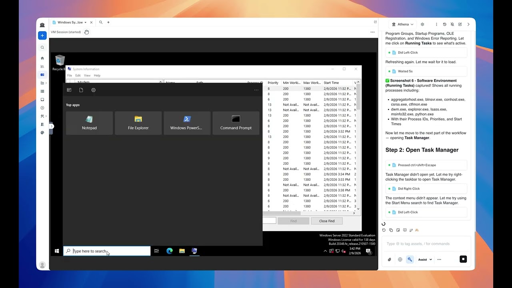Switch to System Information taskbar icon
This screenshot has height=288, width=512.
(x=194, y=251)
